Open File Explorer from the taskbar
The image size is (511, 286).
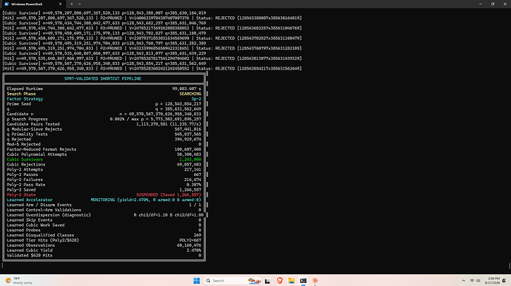(291, 281)
